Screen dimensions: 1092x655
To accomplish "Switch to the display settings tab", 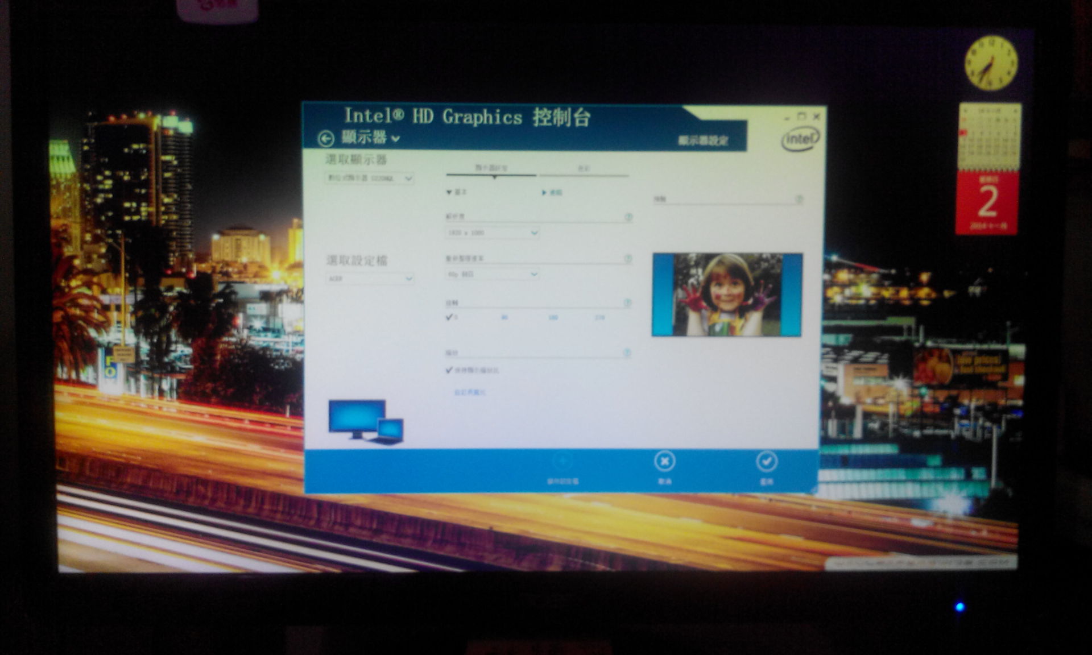I will click(491, 168).
